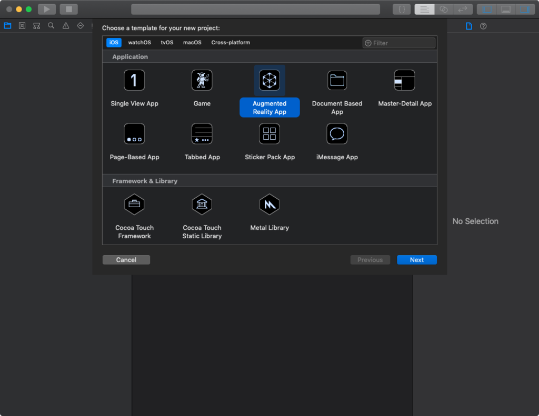The width and height of the screenshot is (539, 416).
Task: Toggle the Navigator pane visibility
Action: pos(487,9)
